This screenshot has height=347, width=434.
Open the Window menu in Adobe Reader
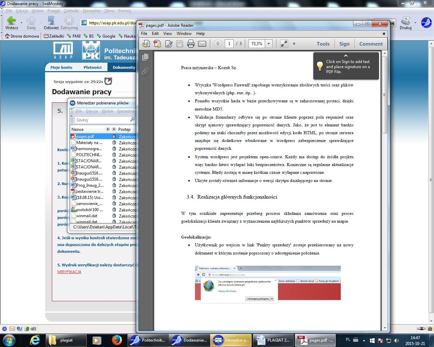[184, 34]
